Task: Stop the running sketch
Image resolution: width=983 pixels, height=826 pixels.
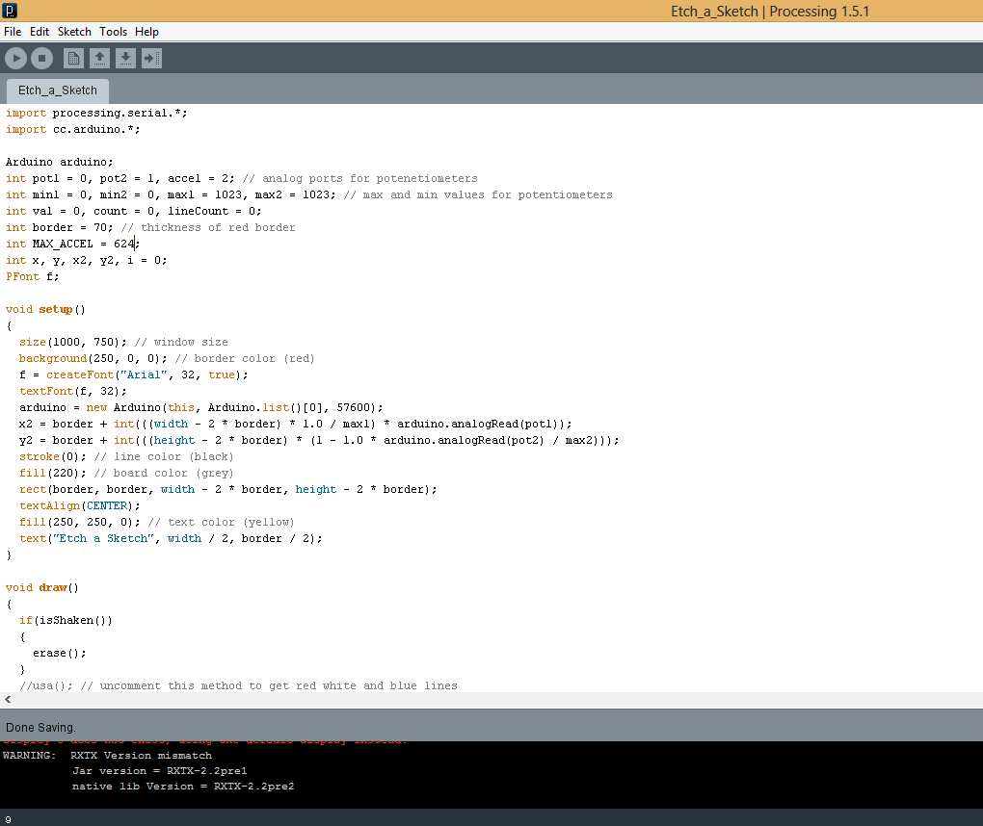Action: (x=42, y=58)
